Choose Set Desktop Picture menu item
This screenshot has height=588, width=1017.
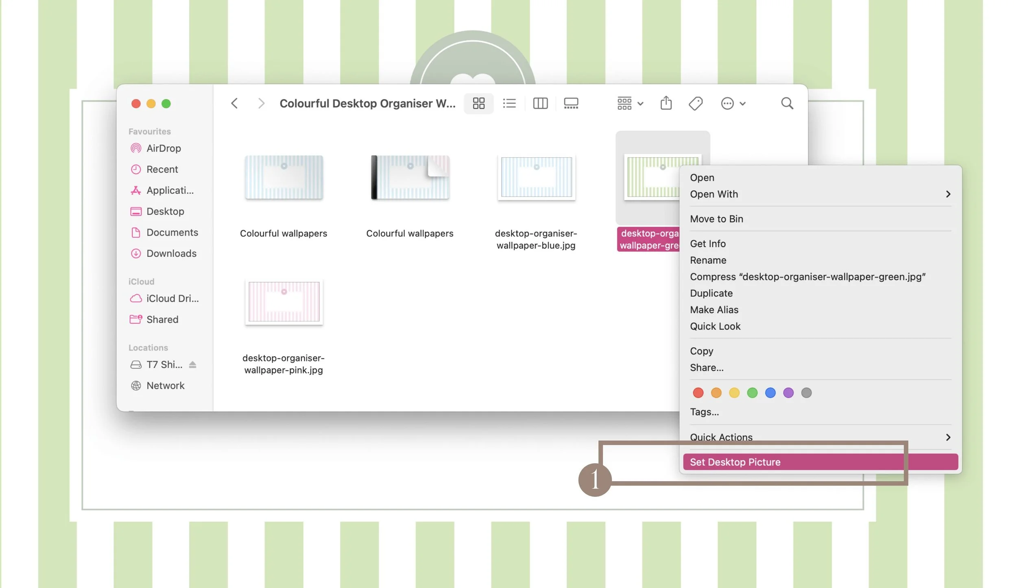735,462
